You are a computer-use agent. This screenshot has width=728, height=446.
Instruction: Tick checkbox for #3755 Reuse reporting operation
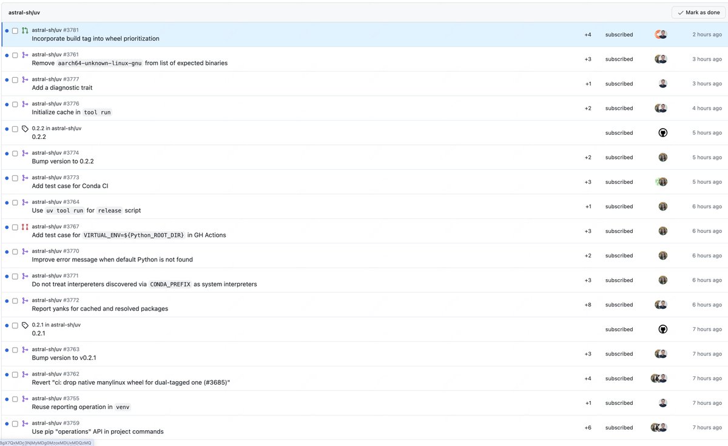click(x=15, y=399)
